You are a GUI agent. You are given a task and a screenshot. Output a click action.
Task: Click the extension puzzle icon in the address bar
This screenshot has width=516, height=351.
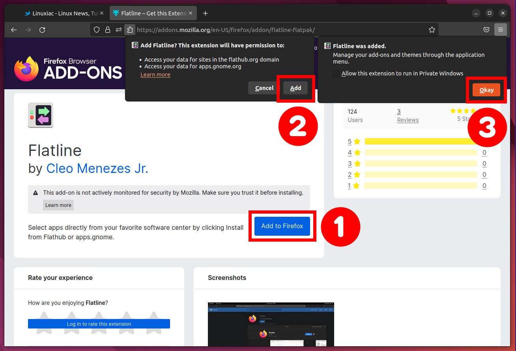point(129,30)
